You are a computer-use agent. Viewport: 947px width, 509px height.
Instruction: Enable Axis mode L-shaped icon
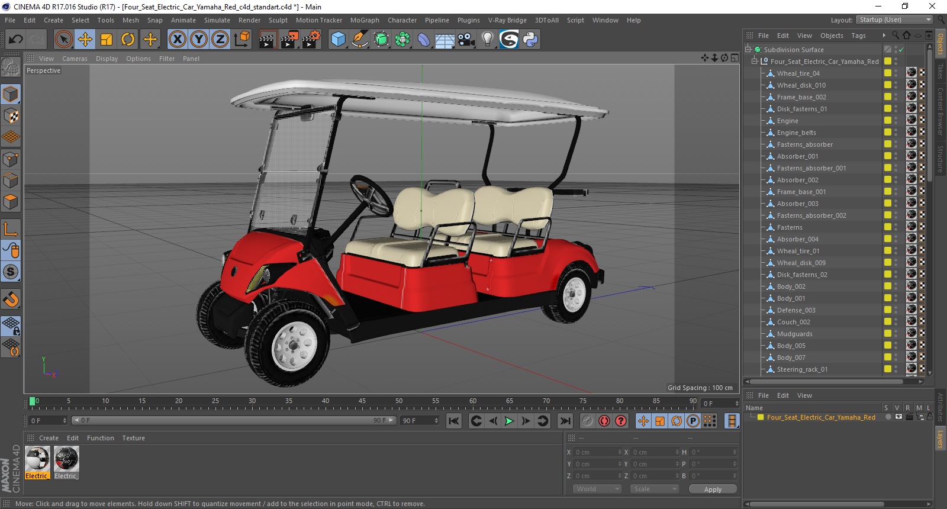click(11, 228)
